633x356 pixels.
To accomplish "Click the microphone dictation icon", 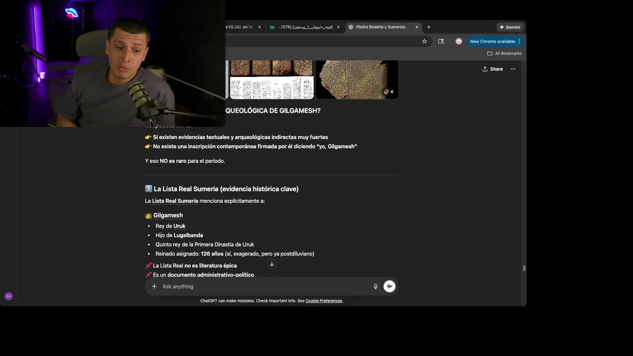I will (375, 286).
